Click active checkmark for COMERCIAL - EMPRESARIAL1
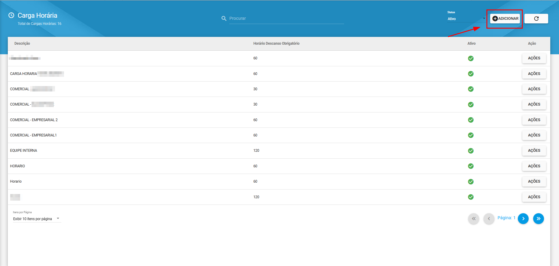 pos(471,135)
